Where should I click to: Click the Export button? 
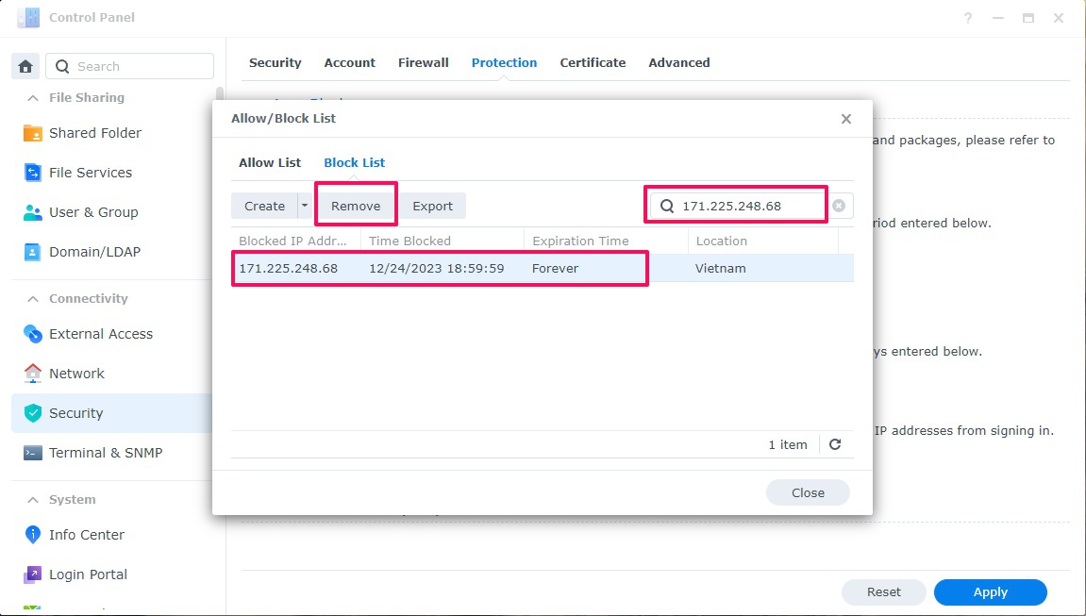coord(432,206)
